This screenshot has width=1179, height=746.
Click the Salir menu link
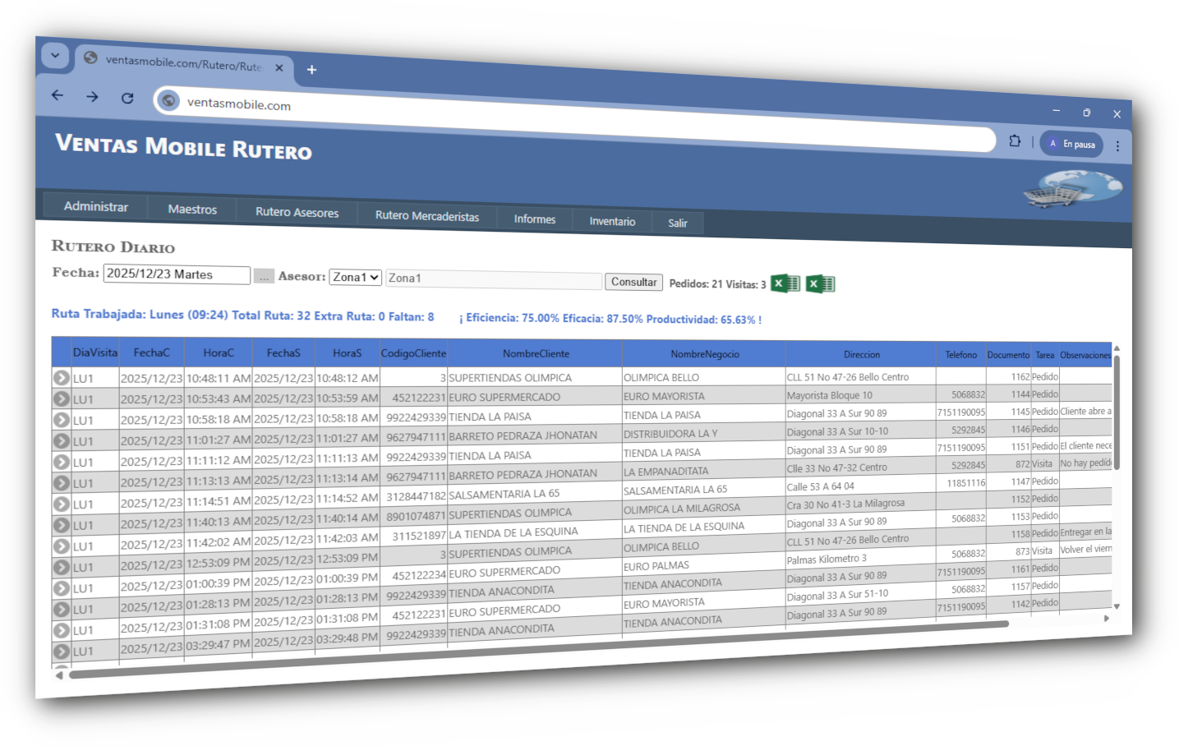pyautogui.click(x=677, y=223)
